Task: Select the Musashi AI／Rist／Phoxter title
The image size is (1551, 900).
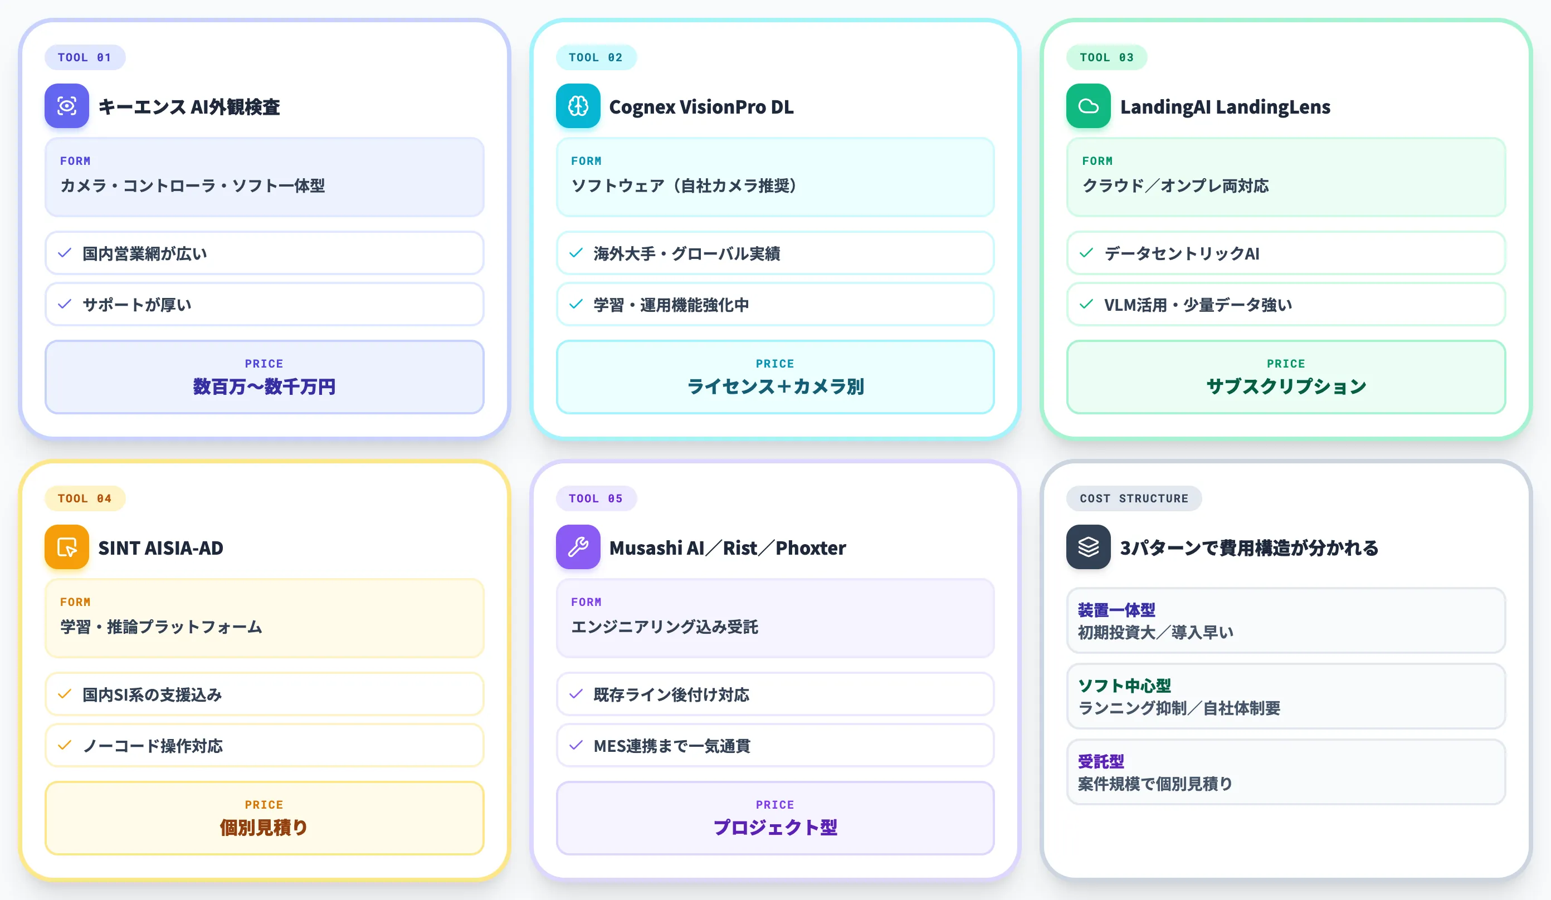Action: (x=728, y=547)
